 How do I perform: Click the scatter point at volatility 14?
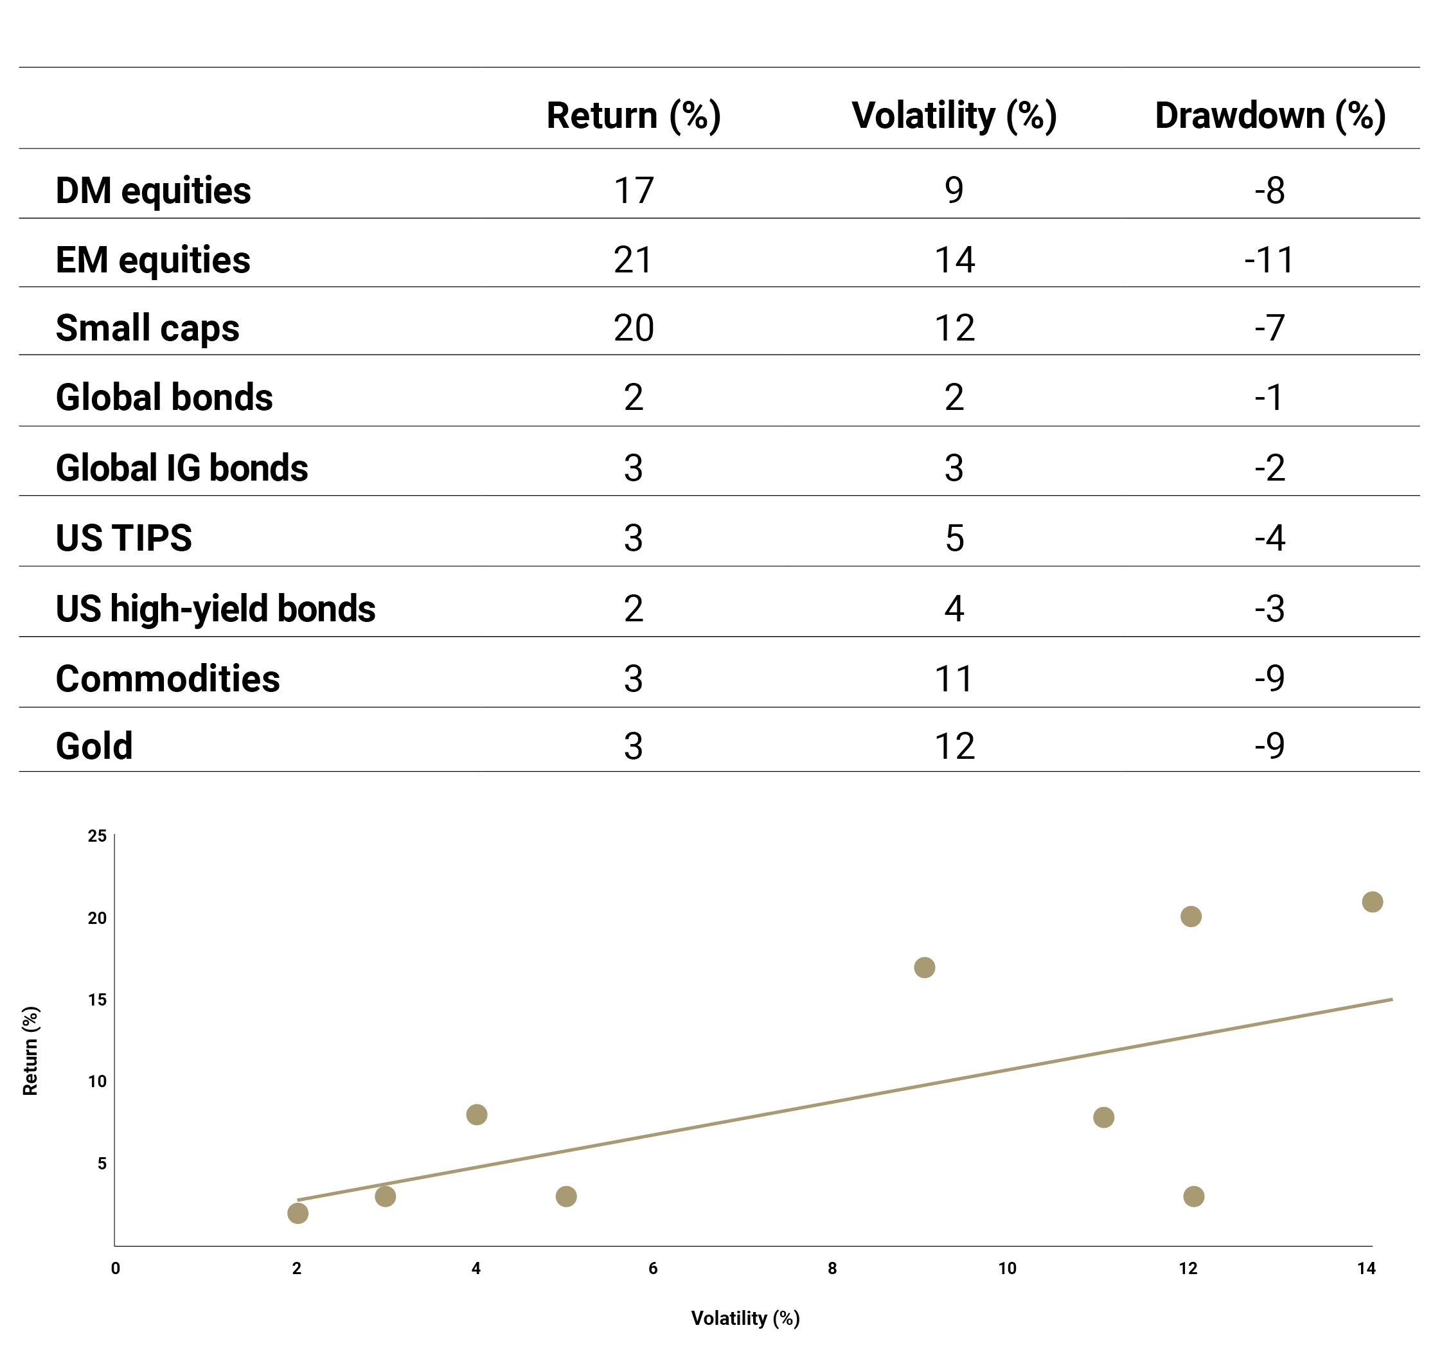coord(1372,902)
